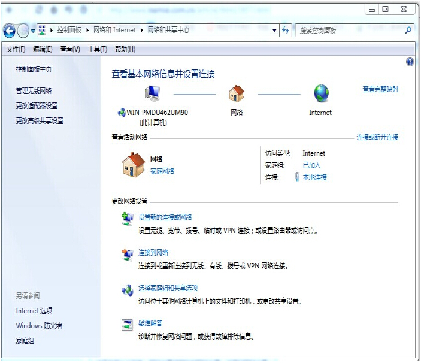Open the 编辑(E) menu
421x363 pixels.
pyautogui.click(x=43, y=49)
